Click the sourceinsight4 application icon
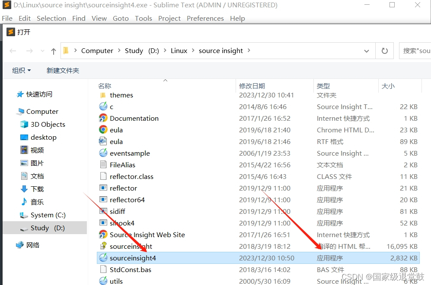Image resolution: width=431 pixels, height=285 pixels. 103,258
